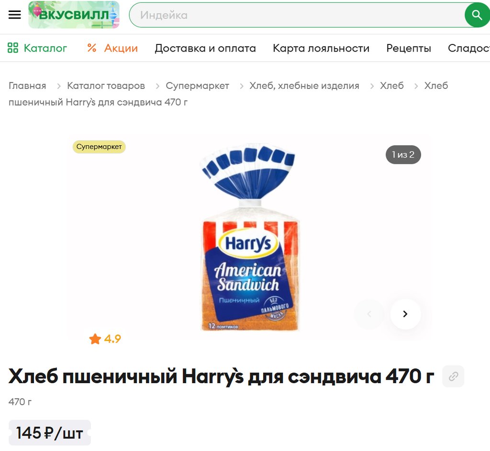Click the green search magnifier button

[x=476, y=15]
